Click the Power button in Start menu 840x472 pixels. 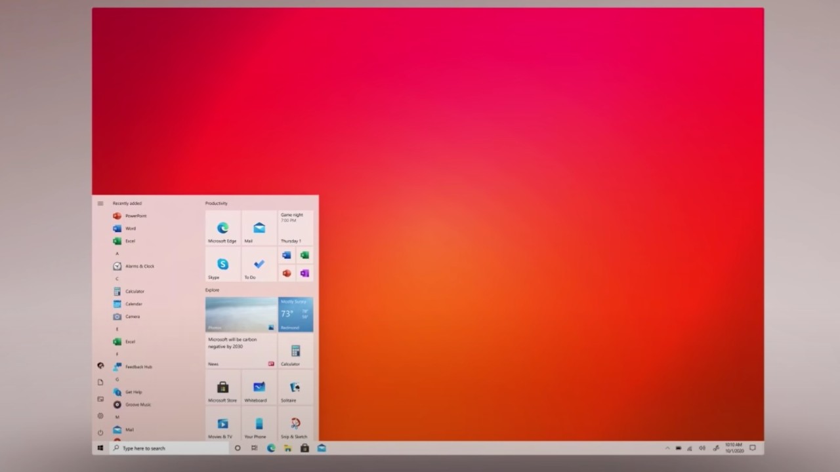click(x=100, y=433)
